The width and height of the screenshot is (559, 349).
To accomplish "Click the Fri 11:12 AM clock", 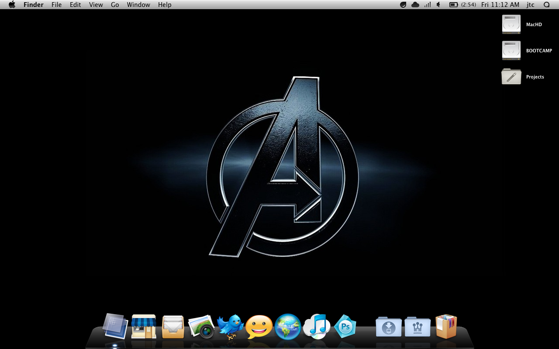I will 500,5.
